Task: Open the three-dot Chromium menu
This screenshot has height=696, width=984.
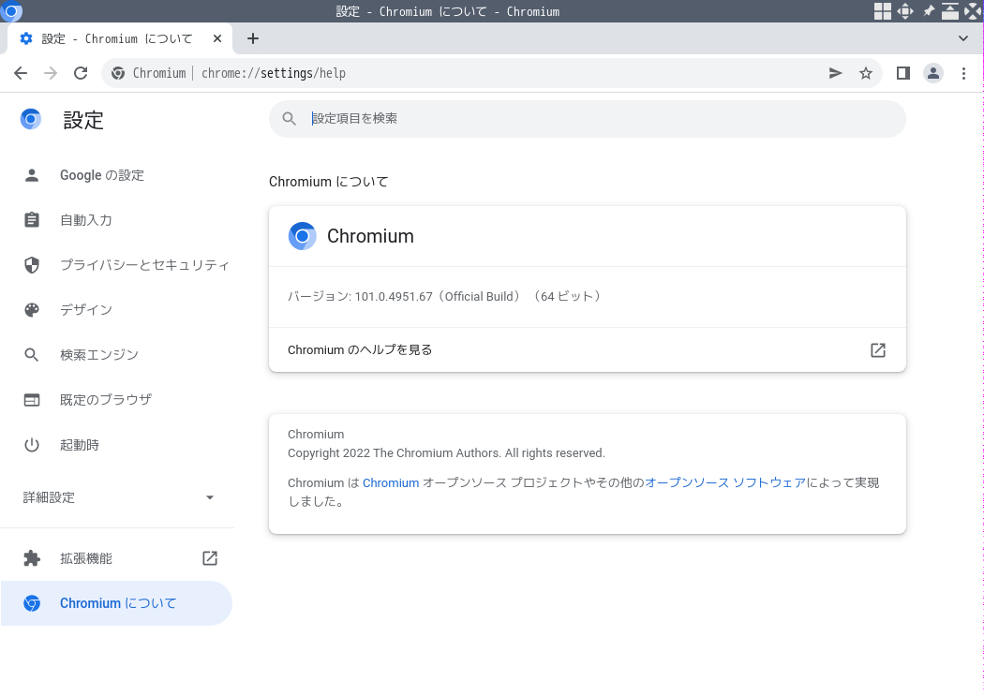Action: pos(963,73)
